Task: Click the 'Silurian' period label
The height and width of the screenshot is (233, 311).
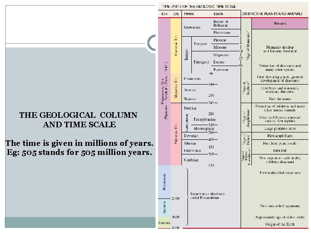Action: tap(190, 143)
